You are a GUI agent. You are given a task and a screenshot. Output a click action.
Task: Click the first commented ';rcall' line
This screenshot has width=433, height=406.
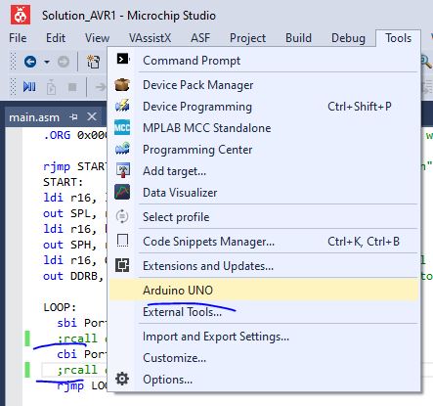(82, 338)
